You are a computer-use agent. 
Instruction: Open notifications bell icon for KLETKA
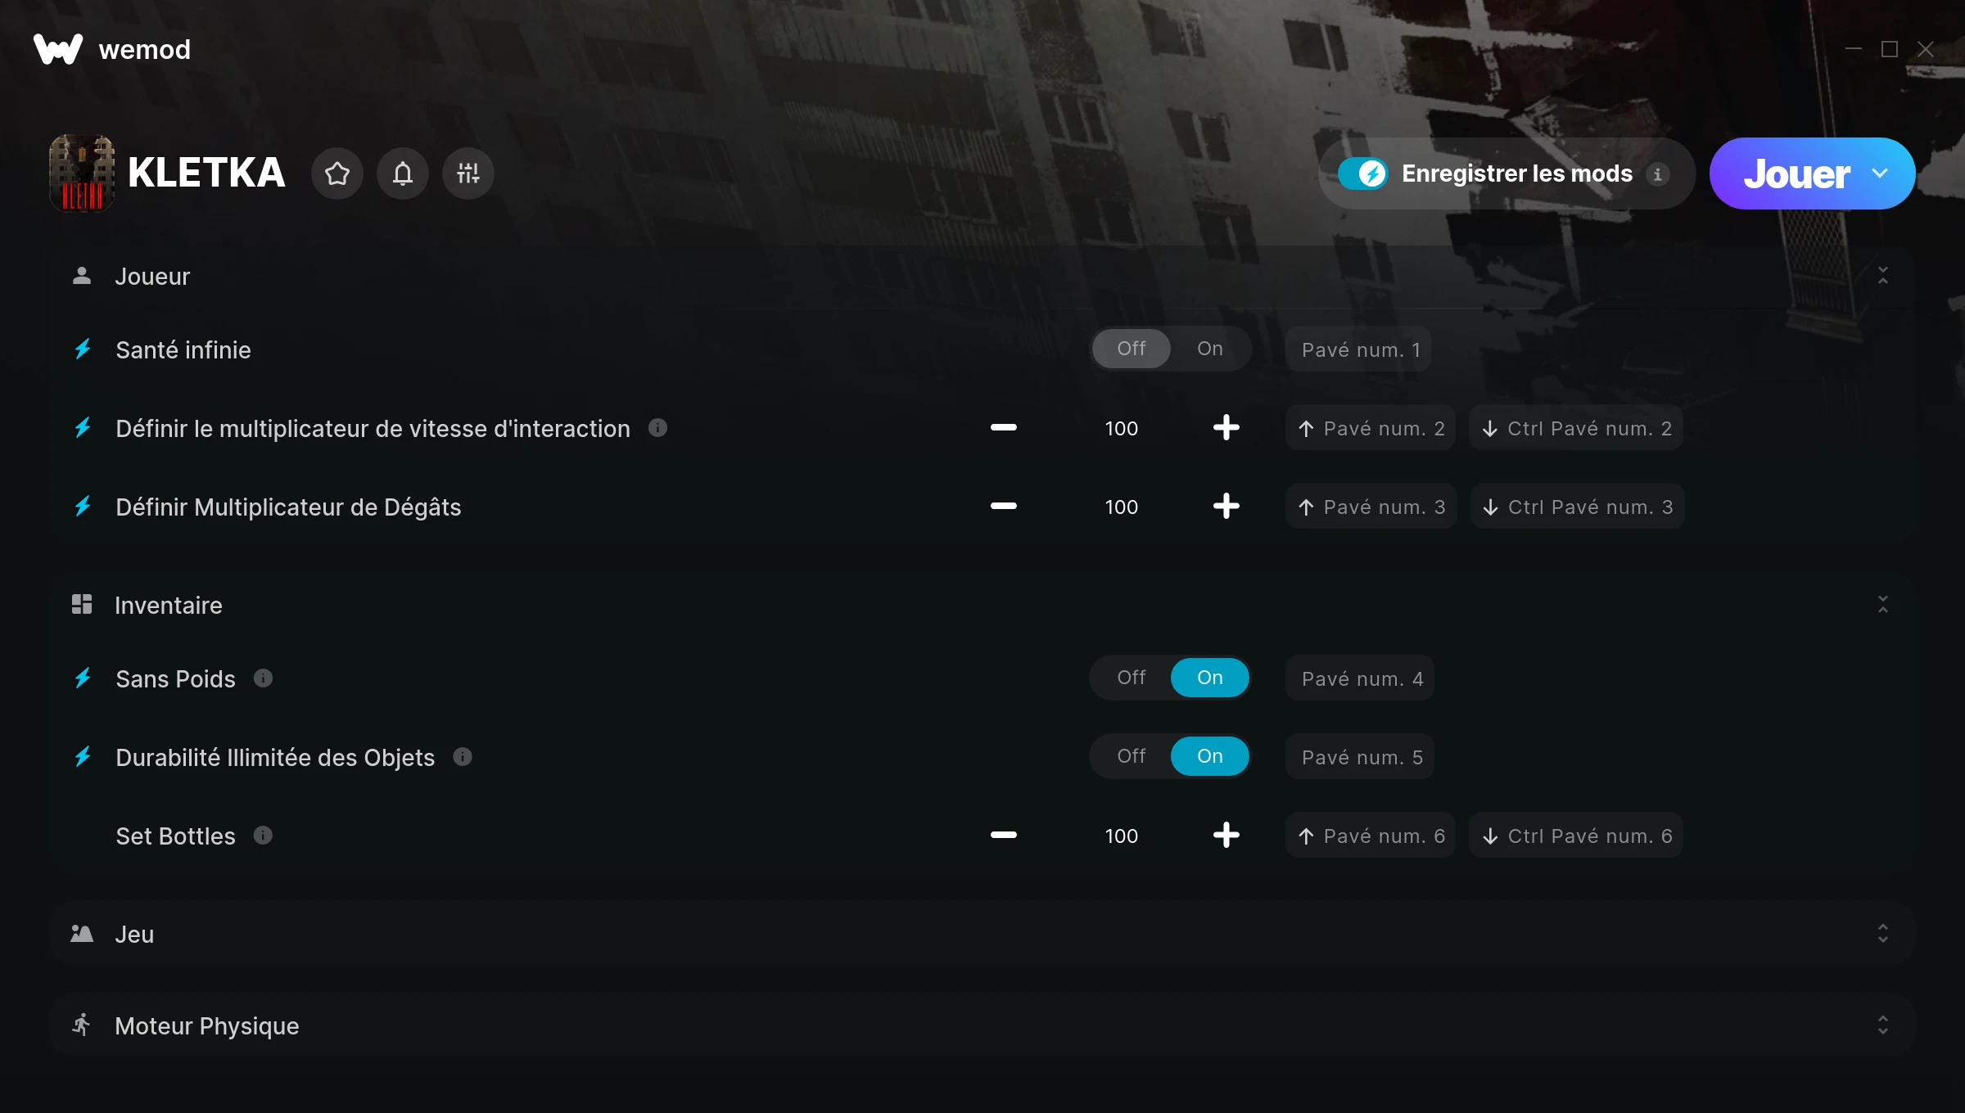click(x=402, y=173)
